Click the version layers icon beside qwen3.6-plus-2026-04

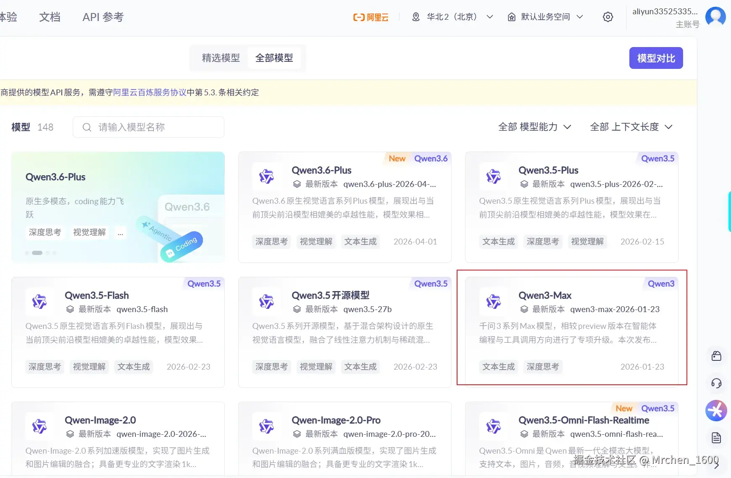pos(297,184)
